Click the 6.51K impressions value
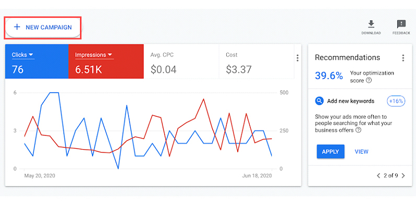 tap(88, 70)
